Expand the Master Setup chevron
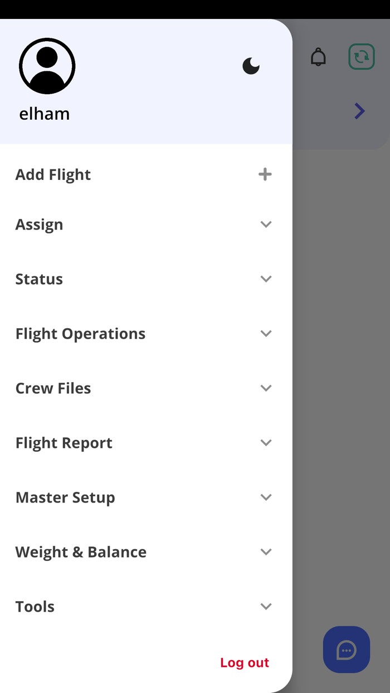Screen dimensions: 390x693 tap(266, 497)
